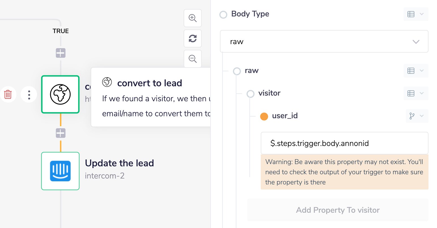Click Add Property To visitor button
The height and width of the screenshot is (228, 437).
pos(338,210)
